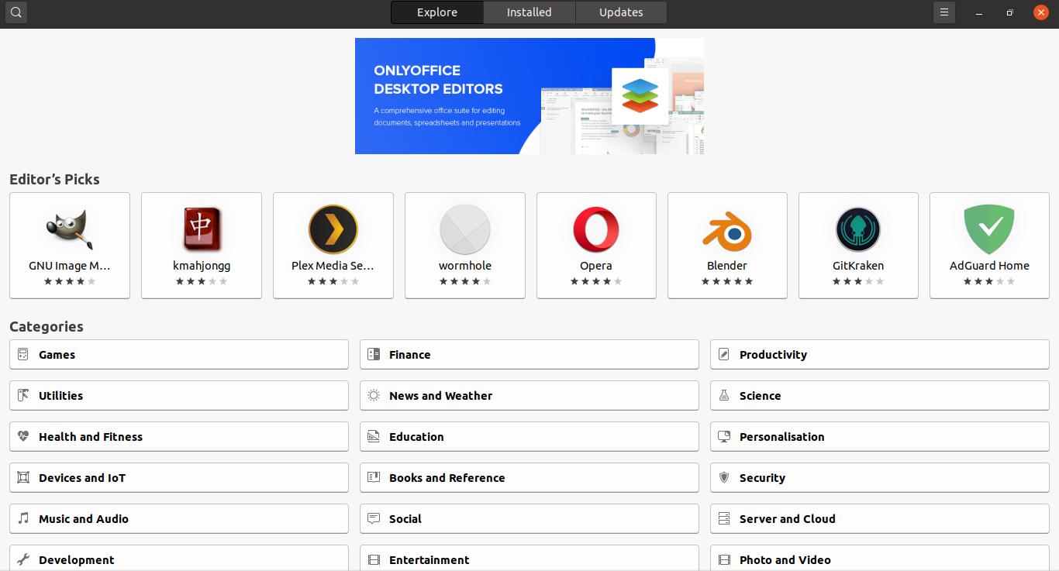Select the GitKraken app icon
Image resolution: width=1059 pixels, height=571 pixels.
point(858,229)
